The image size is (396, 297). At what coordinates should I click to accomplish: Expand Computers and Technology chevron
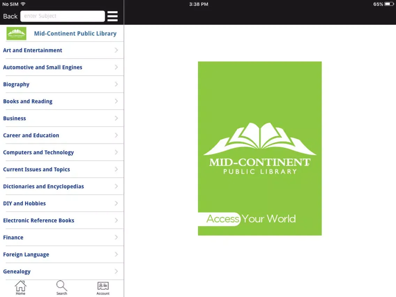(116, 152)
